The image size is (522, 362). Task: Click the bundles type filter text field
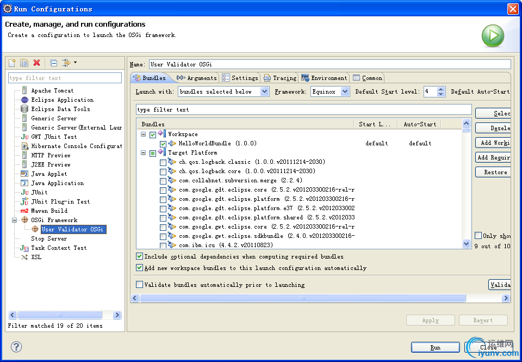click(x=303, y=109)
